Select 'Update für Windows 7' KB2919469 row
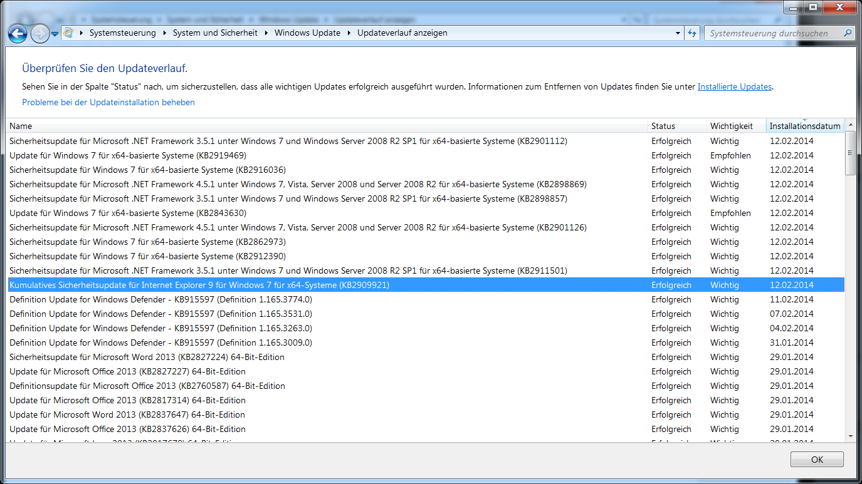This screenshot has width=862, height=484. pyautogui.click(x=426, y=155)
